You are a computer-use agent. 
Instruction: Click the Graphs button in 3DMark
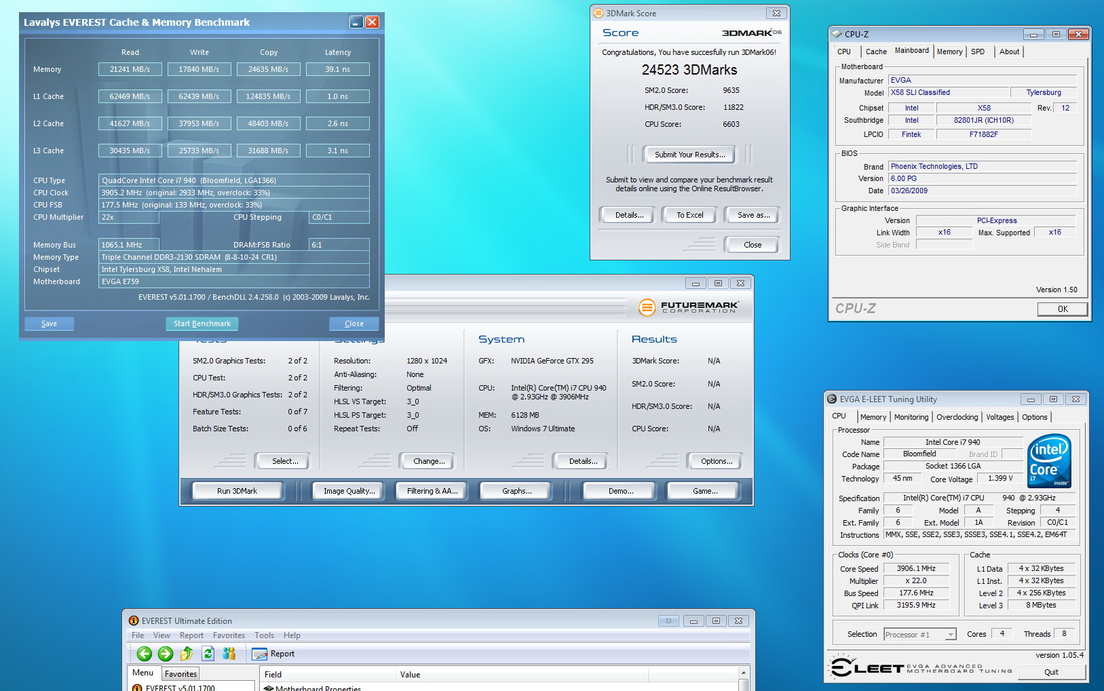516,491
